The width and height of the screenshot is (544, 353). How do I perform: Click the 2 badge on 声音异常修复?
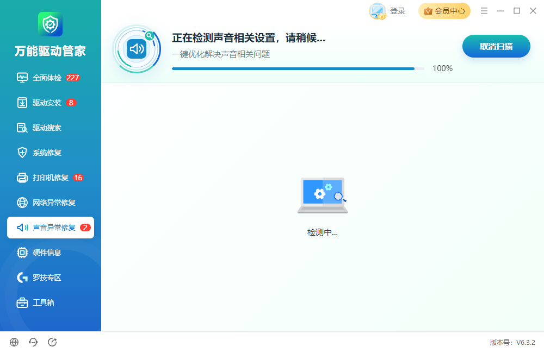[85, 228]
